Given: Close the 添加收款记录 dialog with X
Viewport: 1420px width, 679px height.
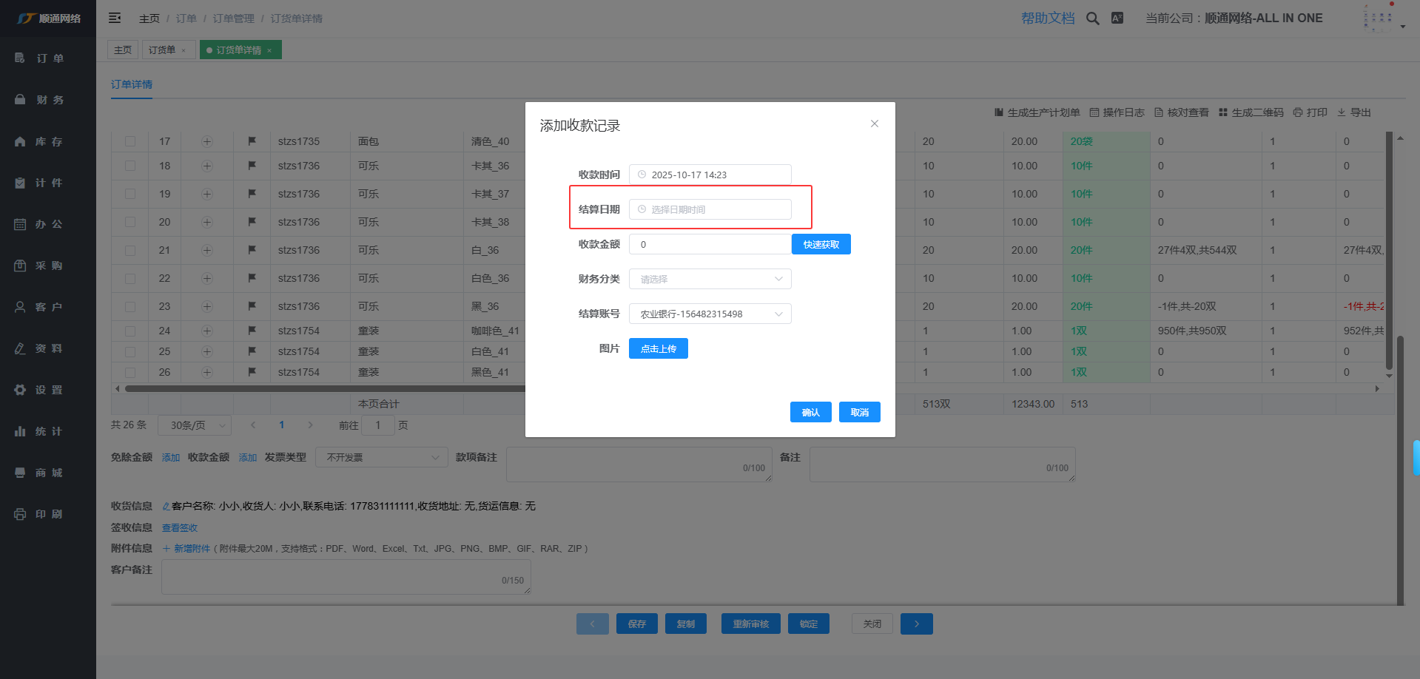Looking at the screenshot, I should (x=874, y=124).
